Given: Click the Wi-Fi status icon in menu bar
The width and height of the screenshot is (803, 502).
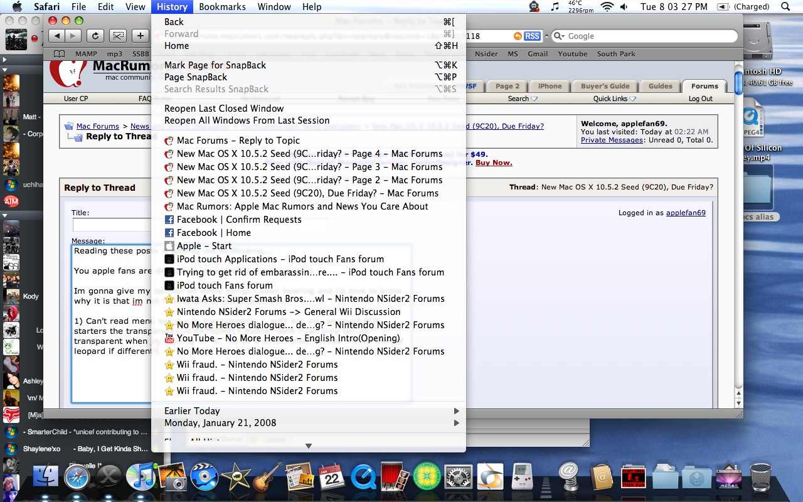Looking at the screenshot, I should coord(606,6).
